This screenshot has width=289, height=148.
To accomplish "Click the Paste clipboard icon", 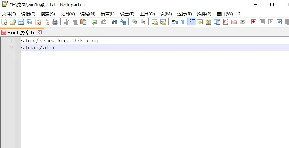I will (83, 22).
